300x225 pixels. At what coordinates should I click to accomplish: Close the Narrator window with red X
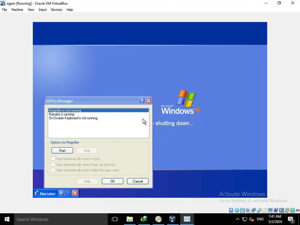tap(75, 193)
